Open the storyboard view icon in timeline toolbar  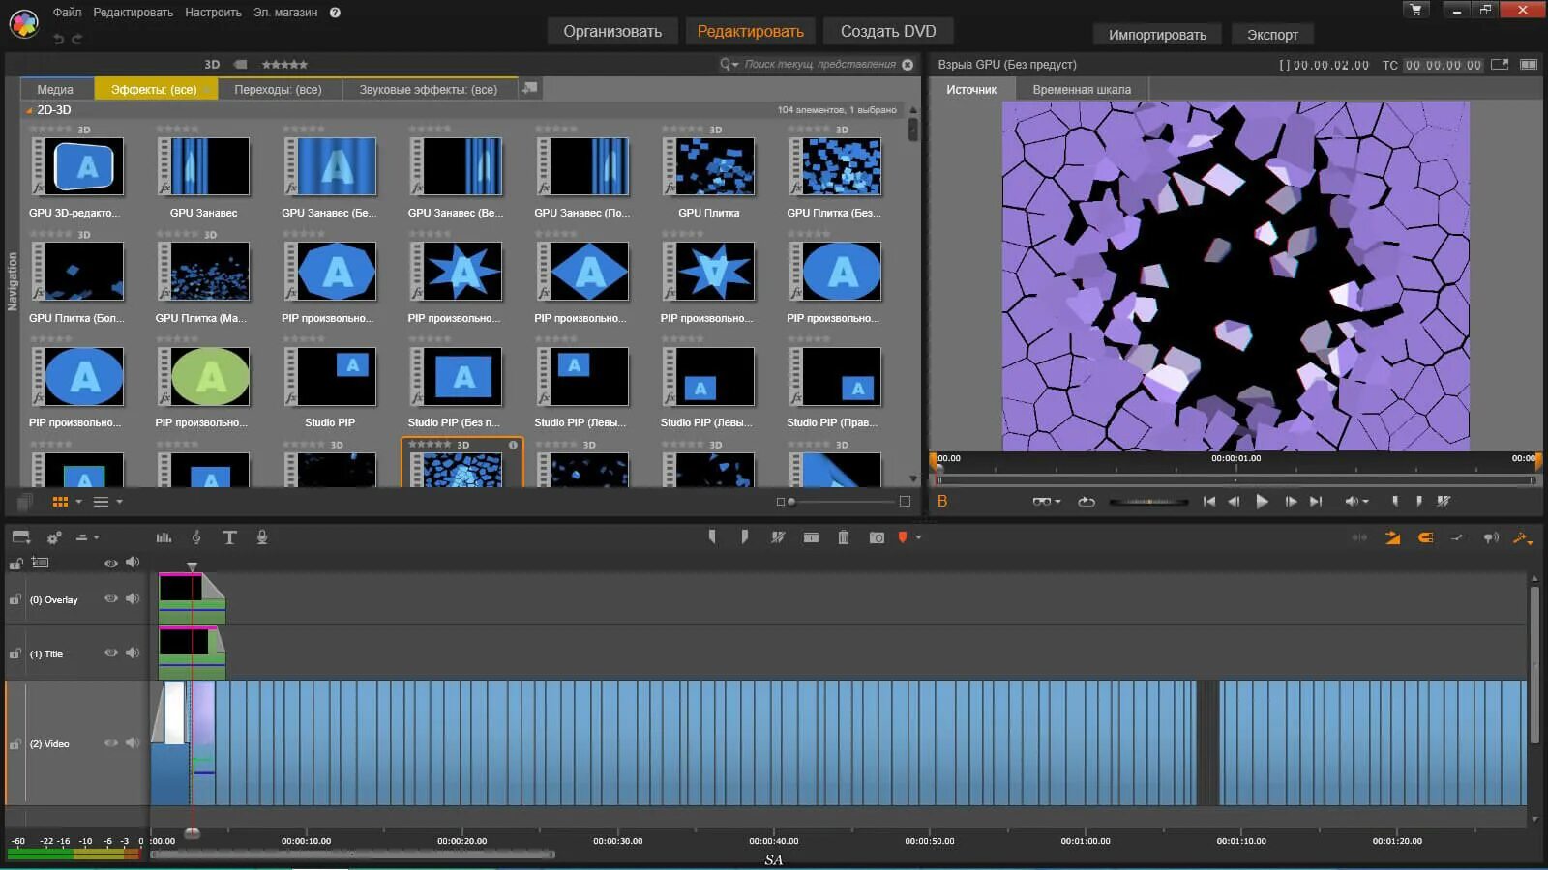tap(21, 537)
